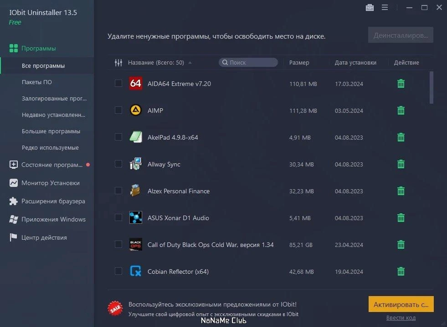The width and height of the screenshot is (447, 327).
Task: Click the Cobian Reflector blue icon
Action: click(x=136, y=271)
